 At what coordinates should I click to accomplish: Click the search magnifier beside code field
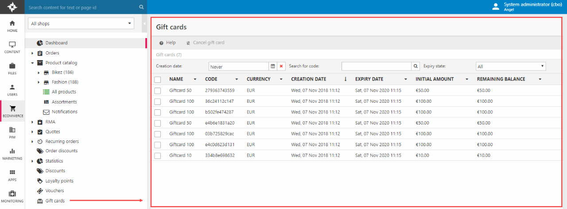(416, 66)
